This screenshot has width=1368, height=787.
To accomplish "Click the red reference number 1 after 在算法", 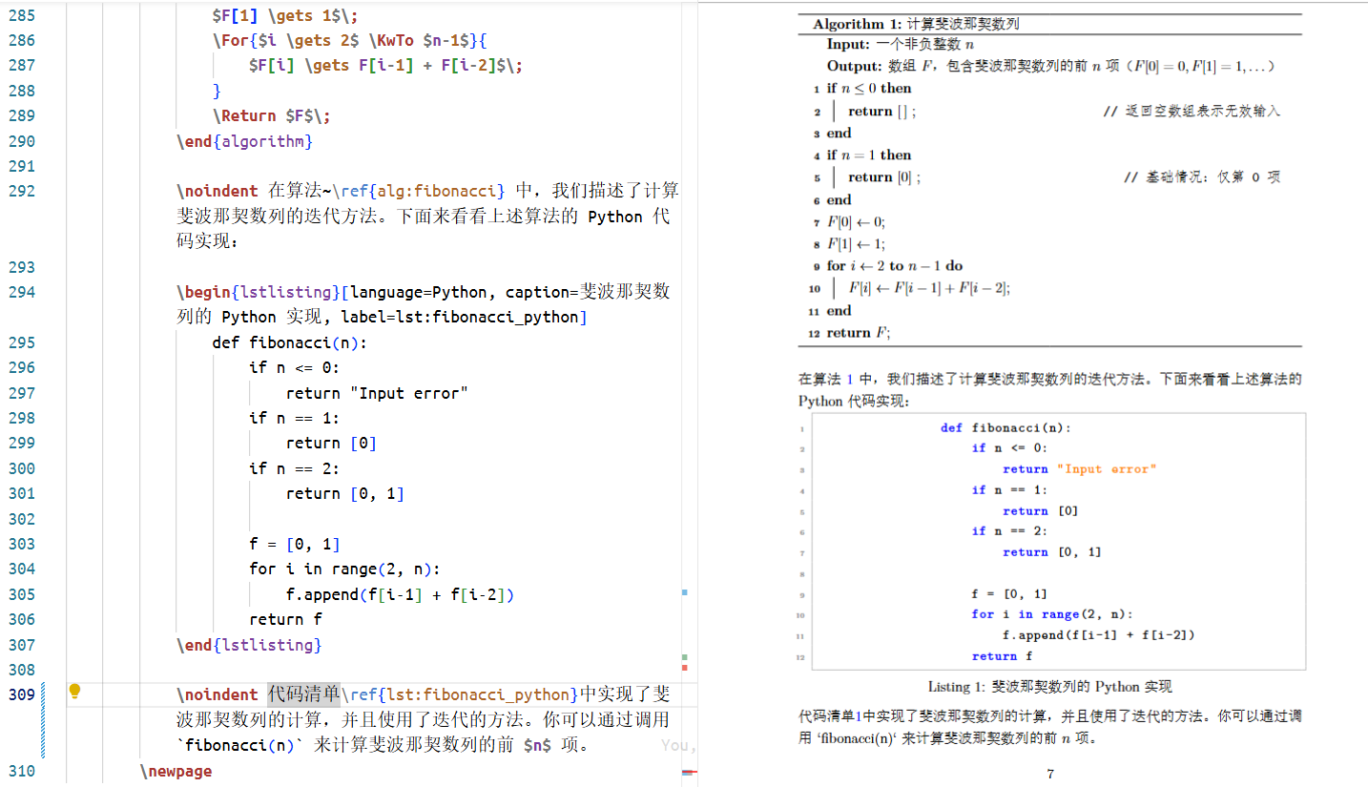I will 851,379.
